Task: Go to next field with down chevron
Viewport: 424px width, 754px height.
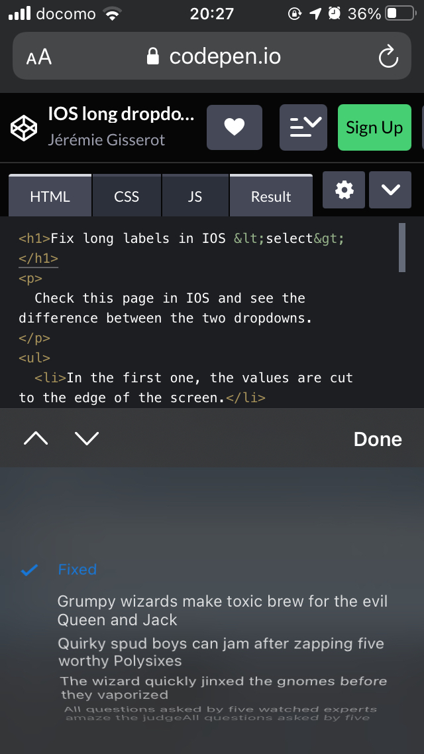Action: [x=87, y=438]
